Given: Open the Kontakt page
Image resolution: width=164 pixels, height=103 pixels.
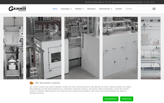Looking at the screenshot, I should [119, 9].
